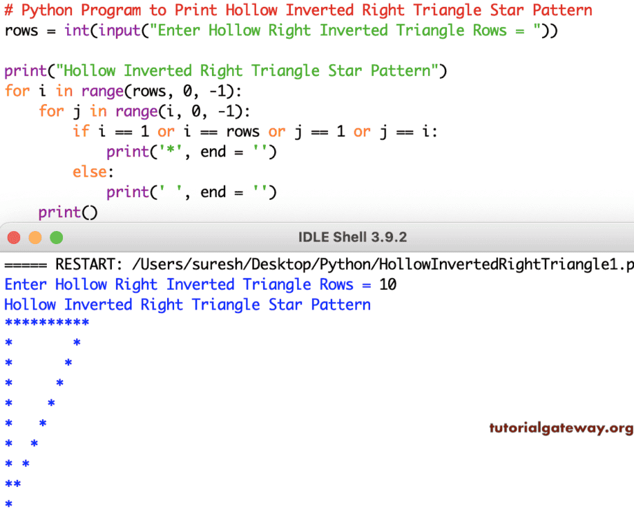Click the yellow minimize button on IDLE Shell

pos(35,237)
